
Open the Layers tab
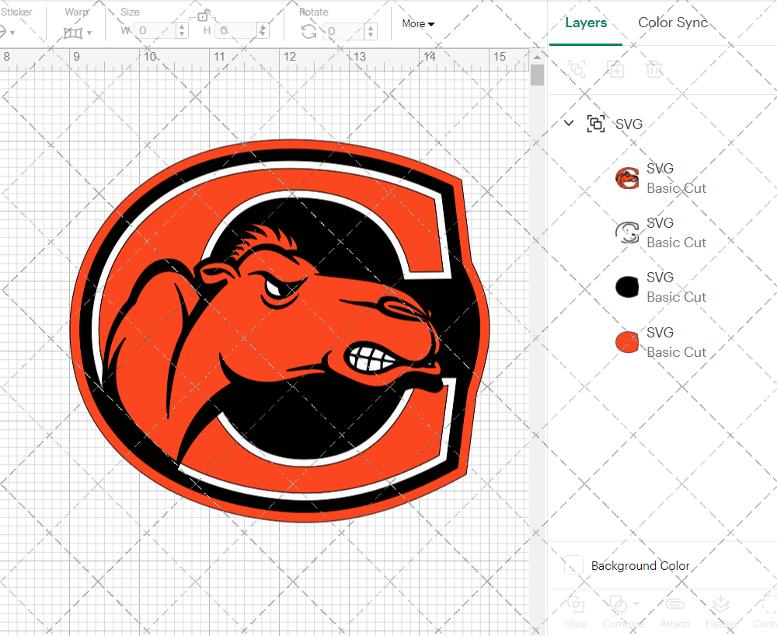point(586,23)
